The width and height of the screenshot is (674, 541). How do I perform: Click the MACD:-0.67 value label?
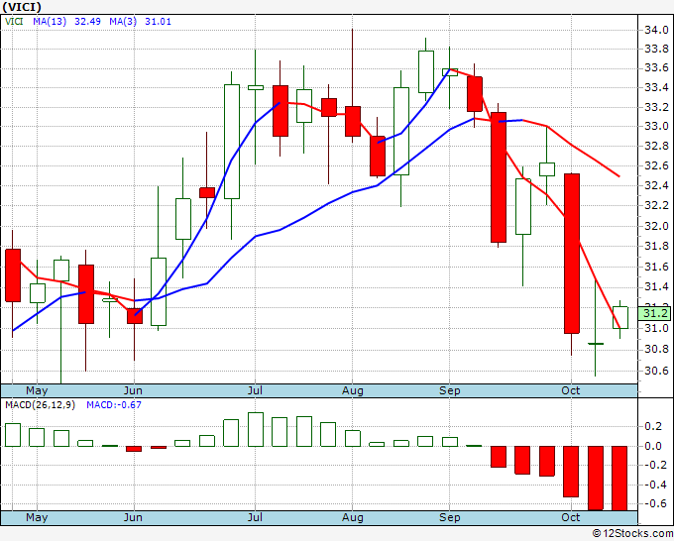tap(114, 405)
